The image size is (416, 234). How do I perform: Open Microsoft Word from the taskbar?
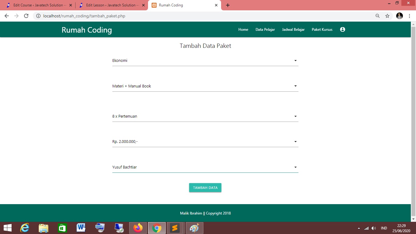pos(81,228)
